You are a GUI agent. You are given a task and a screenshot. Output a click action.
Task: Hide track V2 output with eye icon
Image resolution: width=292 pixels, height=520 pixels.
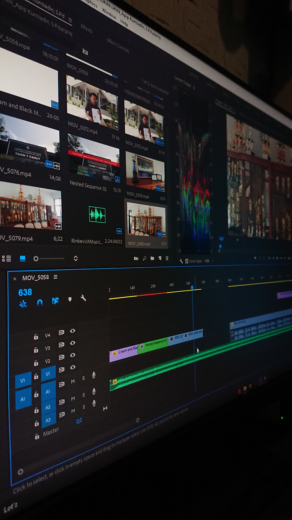coord(73,355)
